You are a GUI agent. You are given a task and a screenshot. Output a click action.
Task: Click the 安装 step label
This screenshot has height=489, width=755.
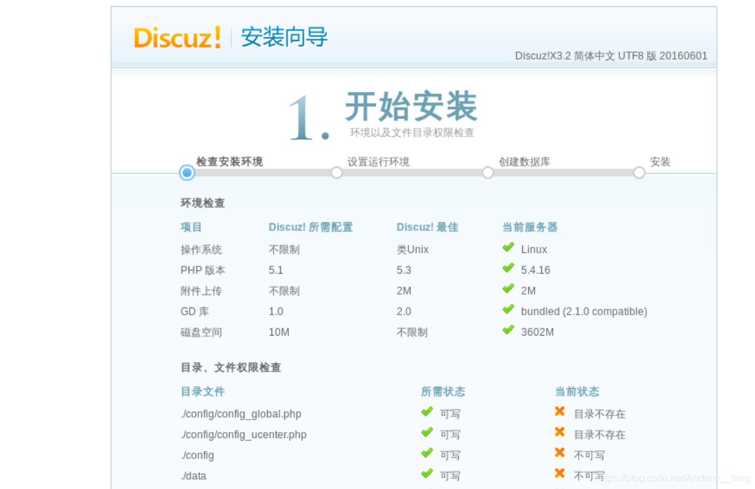[660, 162]
